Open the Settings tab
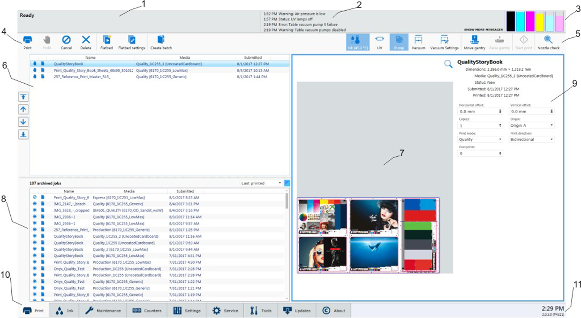Image resolution: width=581 pixels, height=318 pixels. click(x=187, y=311)
